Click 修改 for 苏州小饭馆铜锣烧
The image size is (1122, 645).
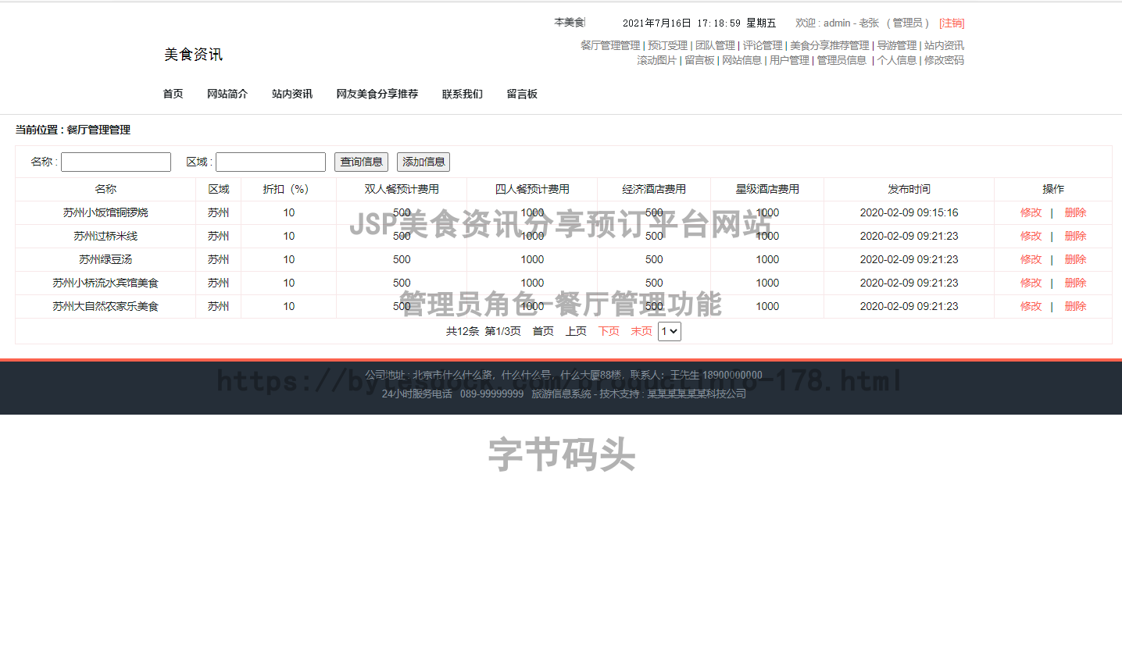click(x=1031, y=212)
